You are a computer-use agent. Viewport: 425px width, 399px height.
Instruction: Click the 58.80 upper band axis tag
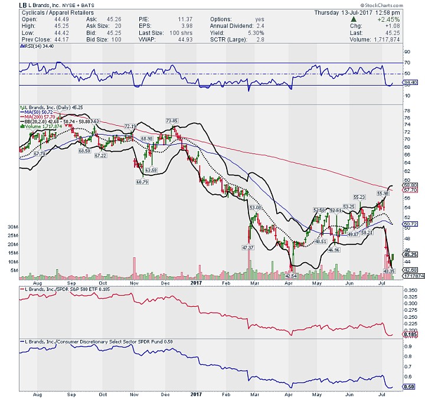(411, 185)
